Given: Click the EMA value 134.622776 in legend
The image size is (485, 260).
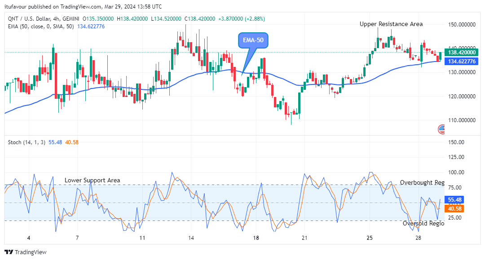Looking at the screenshot, I should pos(91,26).
